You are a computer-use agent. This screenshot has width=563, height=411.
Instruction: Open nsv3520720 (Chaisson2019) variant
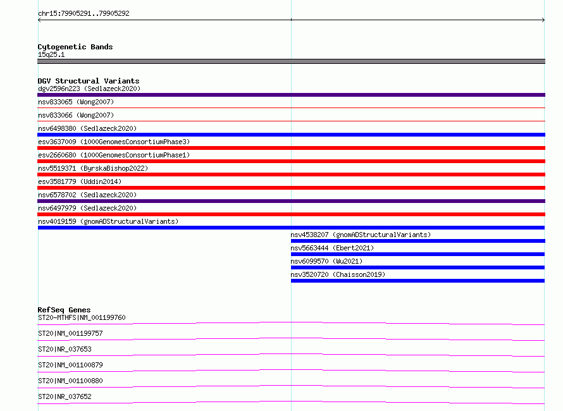coord(338,274)
